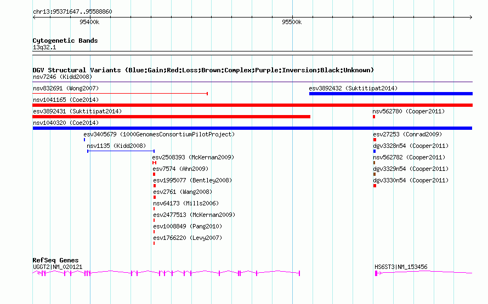Click the Cytogenetic Bands track title
The height and width of the screenshot is (304, 488).
click(x=65, y=41)
